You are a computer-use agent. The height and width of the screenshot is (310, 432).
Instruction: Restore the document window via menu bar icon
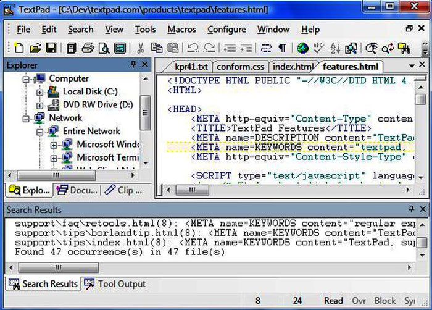click(409, 28)
